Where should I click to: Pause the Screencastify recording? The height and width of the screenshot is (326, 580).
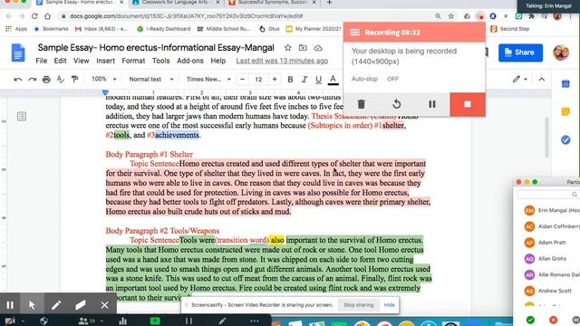coord(431,104)
